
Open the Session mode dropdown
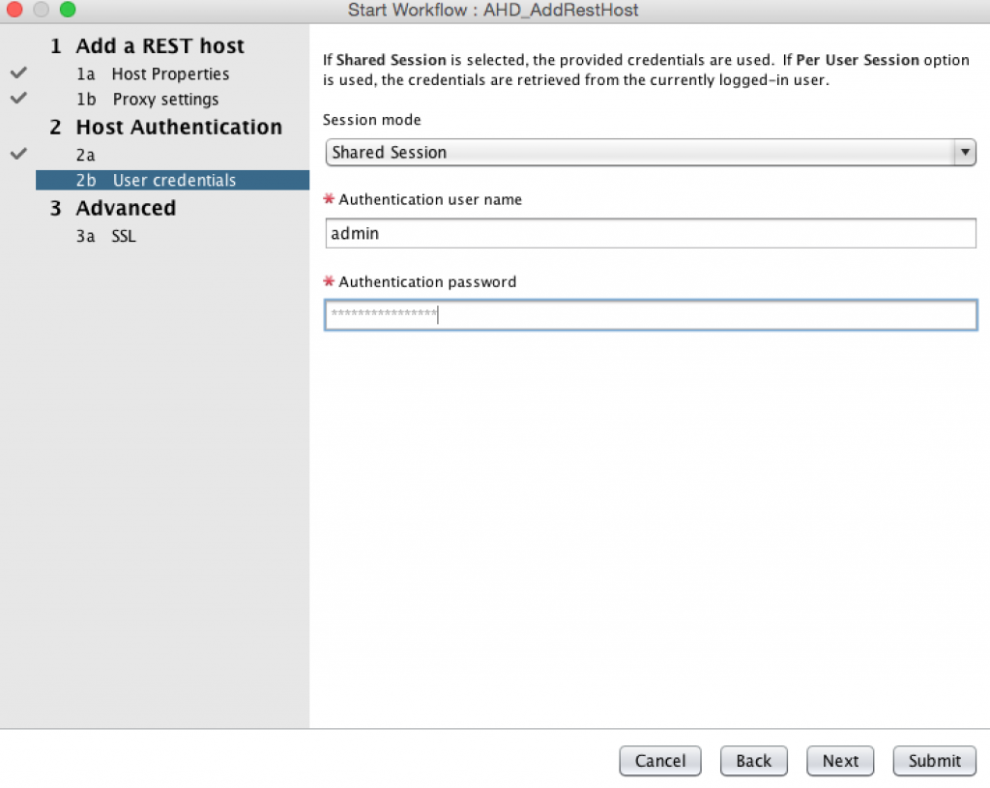pyautogui.click(x=649, y=153)
